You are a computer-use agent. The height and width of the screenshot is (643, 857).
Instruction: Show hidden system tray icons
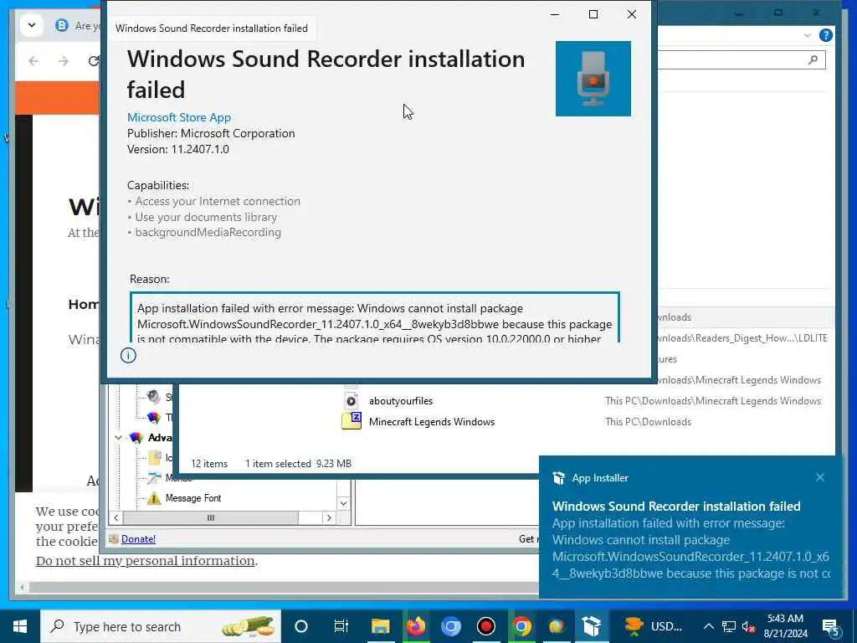pyautogui.click(x=708, y=626)
